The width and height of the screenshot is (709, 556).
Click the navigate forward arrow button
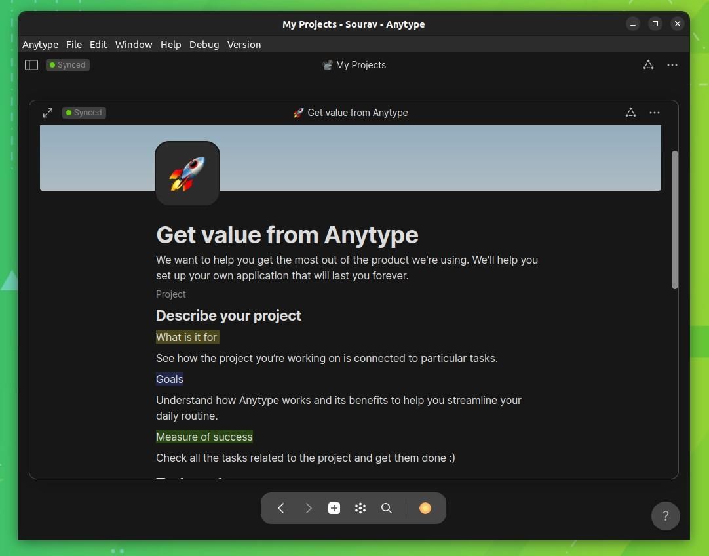pos(308,508)
